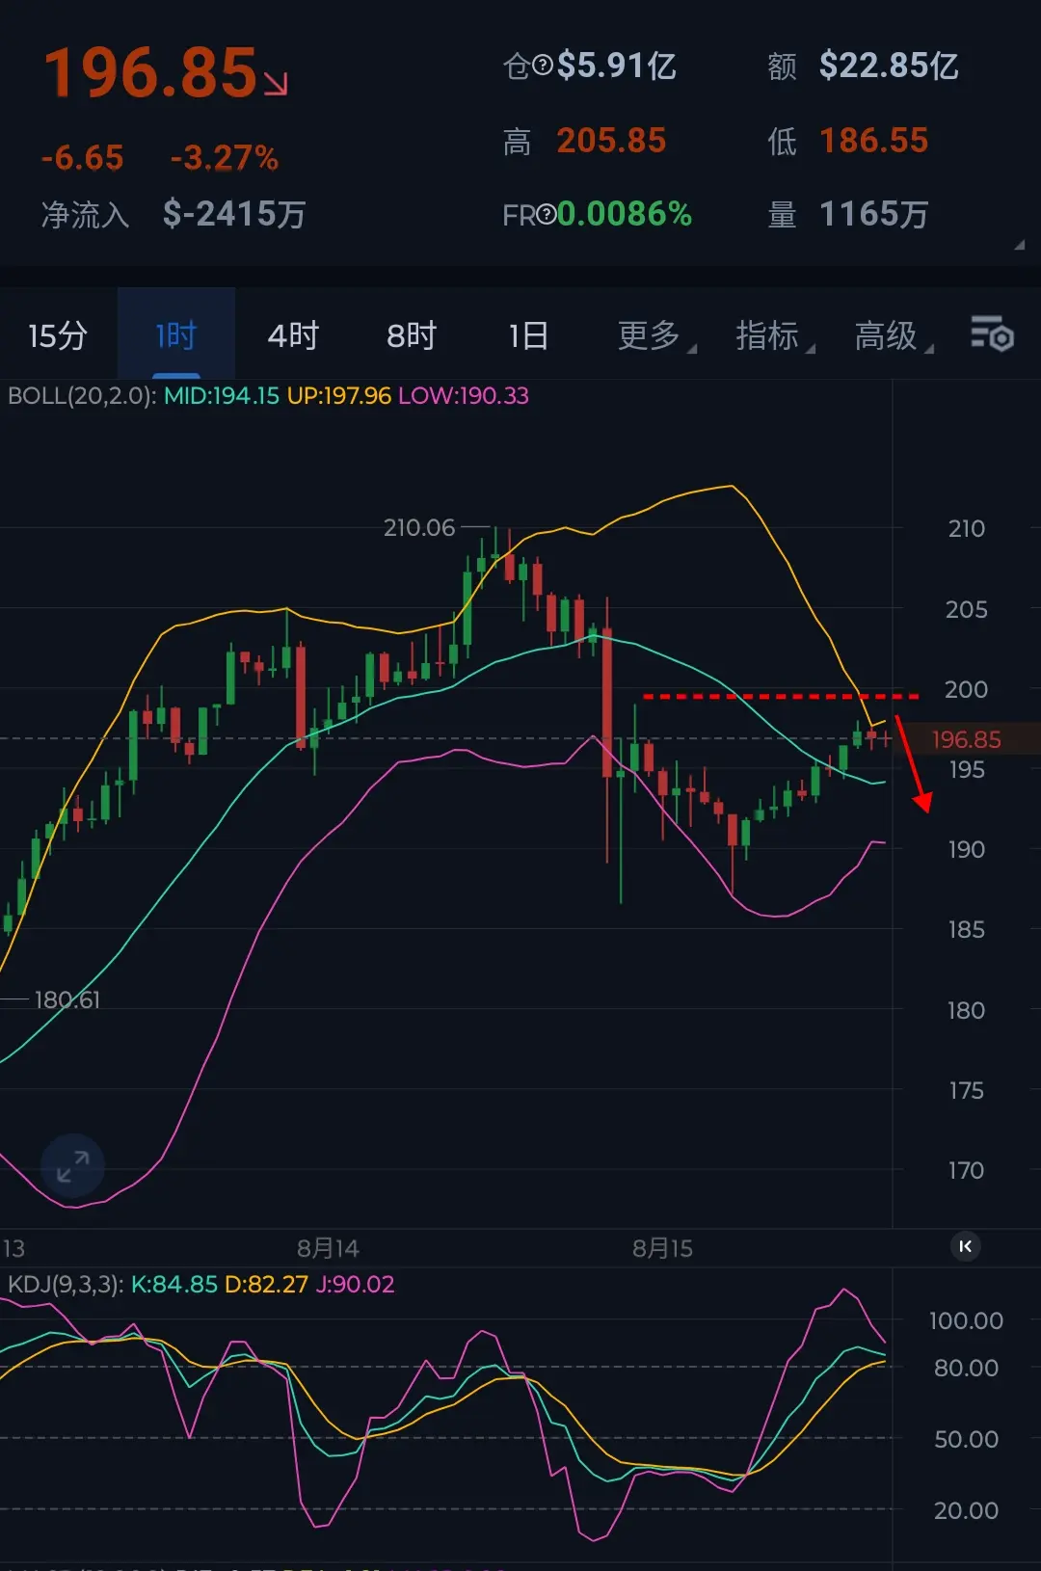Select the 15分 timeframe tab
Image resolution: width=1041 pixels, height=1571 pixels.
(58, 335)
